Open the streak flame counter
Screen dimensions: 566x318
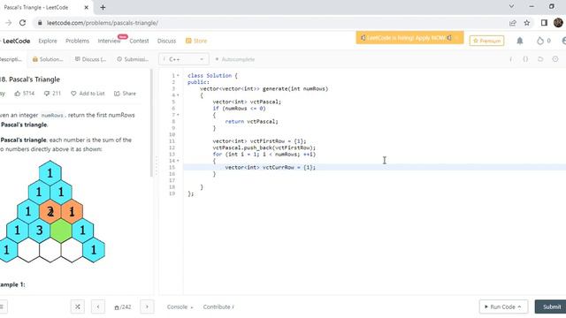coord(543,41)
